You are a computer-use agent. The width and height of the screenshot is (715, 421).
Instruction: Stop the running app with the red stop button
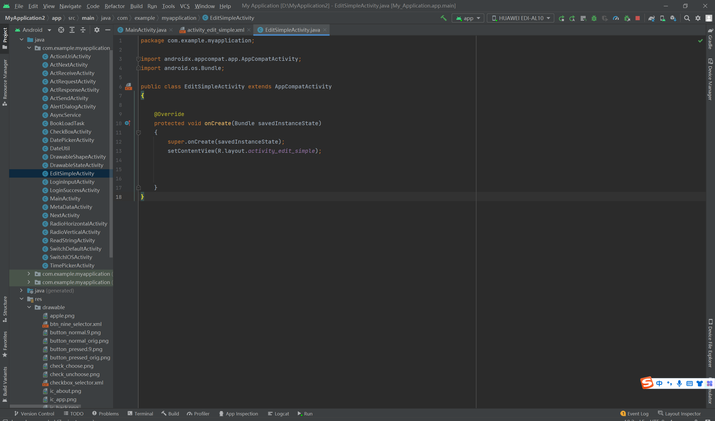[638, 18]
